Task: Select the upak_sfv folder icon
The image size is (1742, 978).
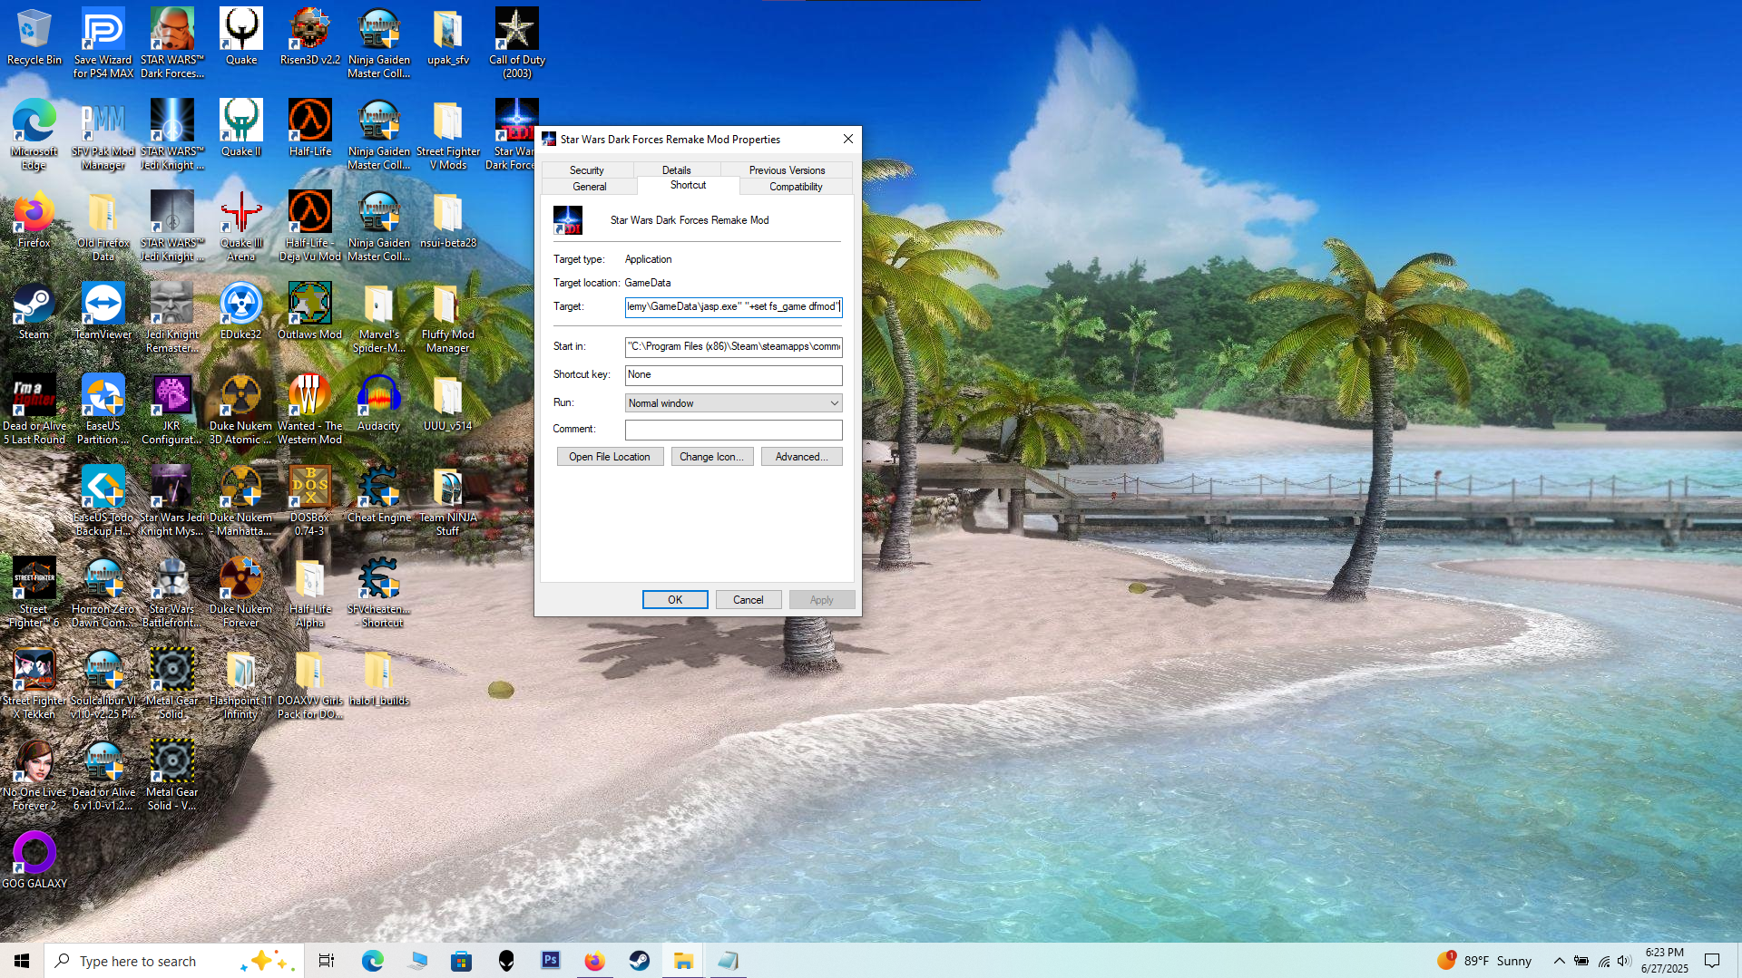Action: point(448,38)
